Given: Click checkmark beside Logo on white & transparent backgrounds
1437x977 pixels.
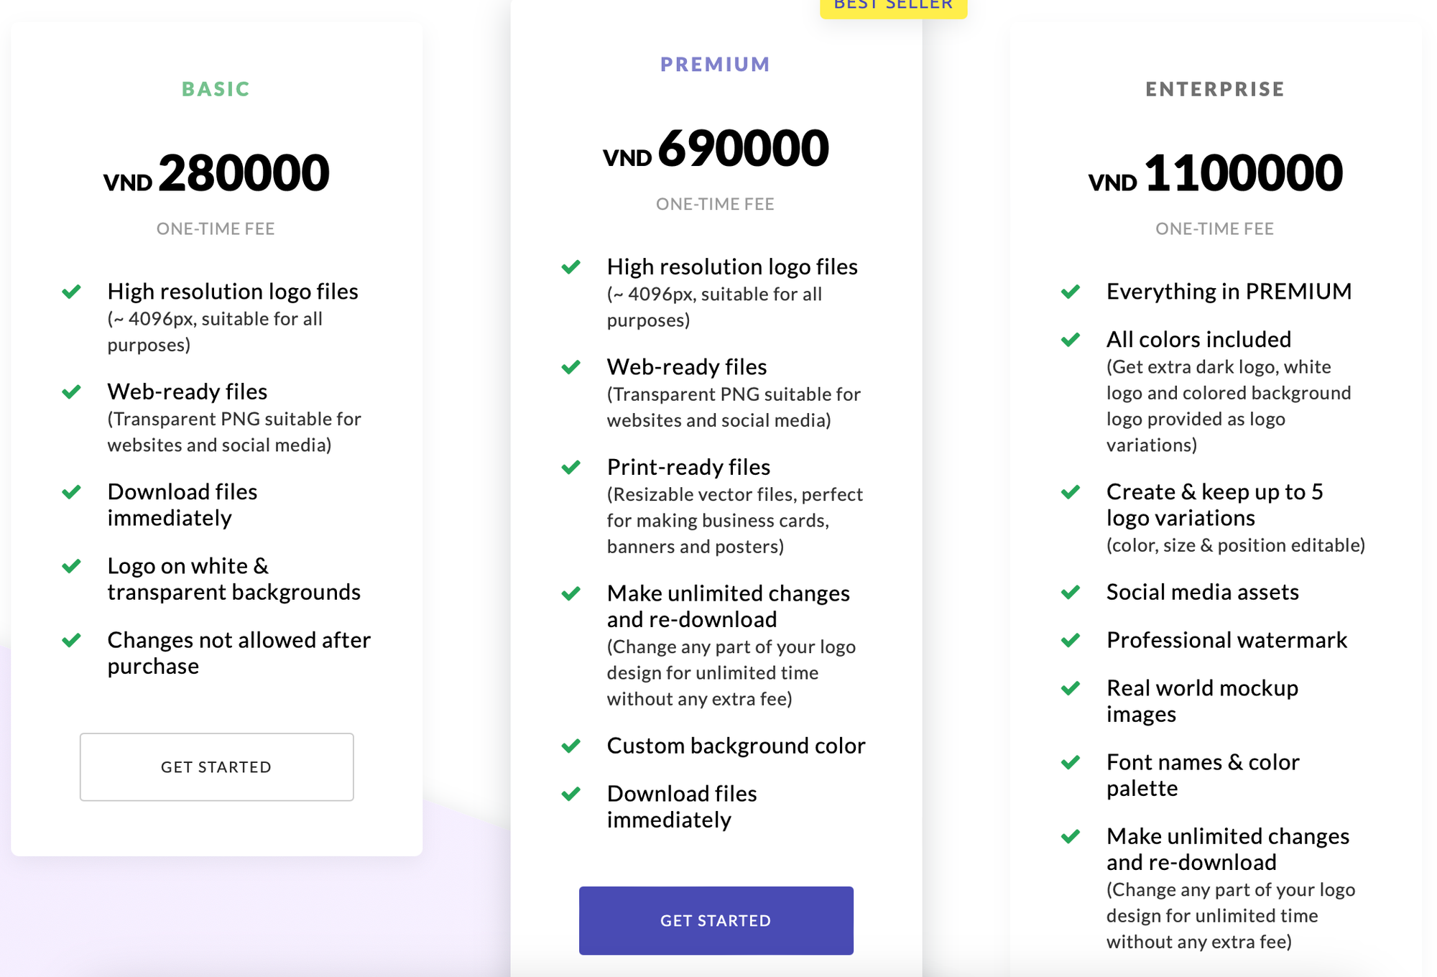Looking at the screenshot, I should pos(71,566).
